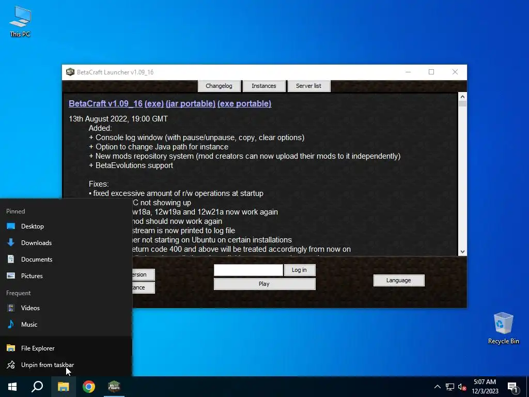Open the (jar portable) download link
Screen dimensions: 529x397
(x=191, y=103)
